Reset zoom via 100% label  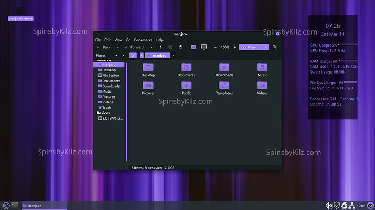point(225,47)
